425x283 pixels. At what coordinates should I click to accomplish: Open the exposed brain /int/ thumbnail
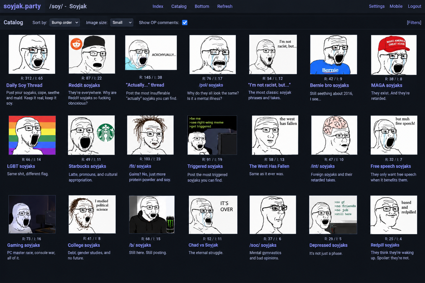click(x=334, y=135)
